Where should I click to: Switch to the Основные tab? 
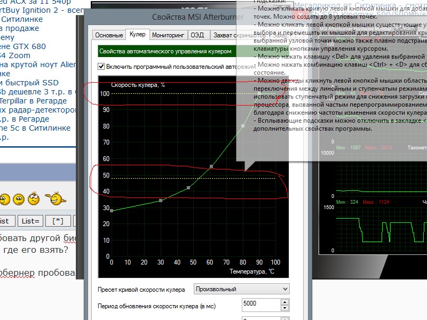(x=109, y=35)
